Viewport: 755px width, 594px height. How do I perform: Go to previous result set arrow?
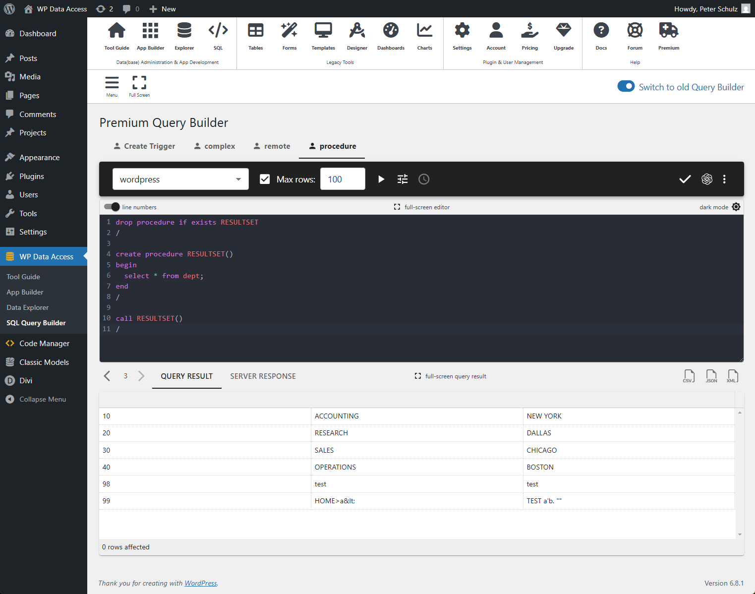point(107,376)
